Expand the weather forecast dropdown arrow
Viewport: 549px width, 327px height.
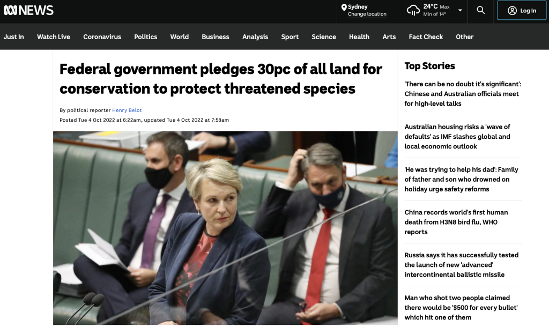point(460,10)
